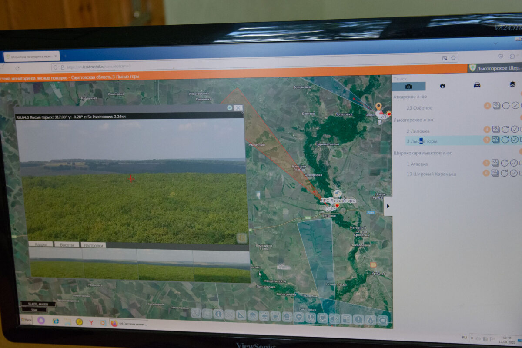Open the message list toolbar icon
This screenshot has width=522, height=348.
click(383, 320)
